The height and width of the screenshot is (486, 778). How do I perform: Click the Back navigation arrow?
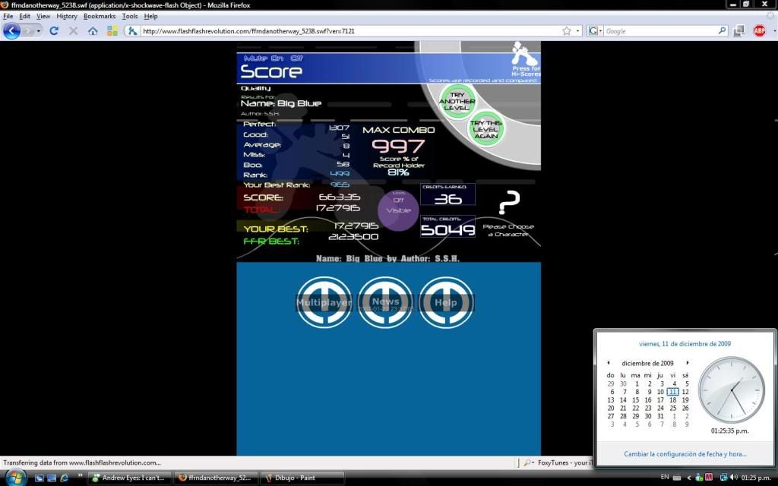(12, 31)
